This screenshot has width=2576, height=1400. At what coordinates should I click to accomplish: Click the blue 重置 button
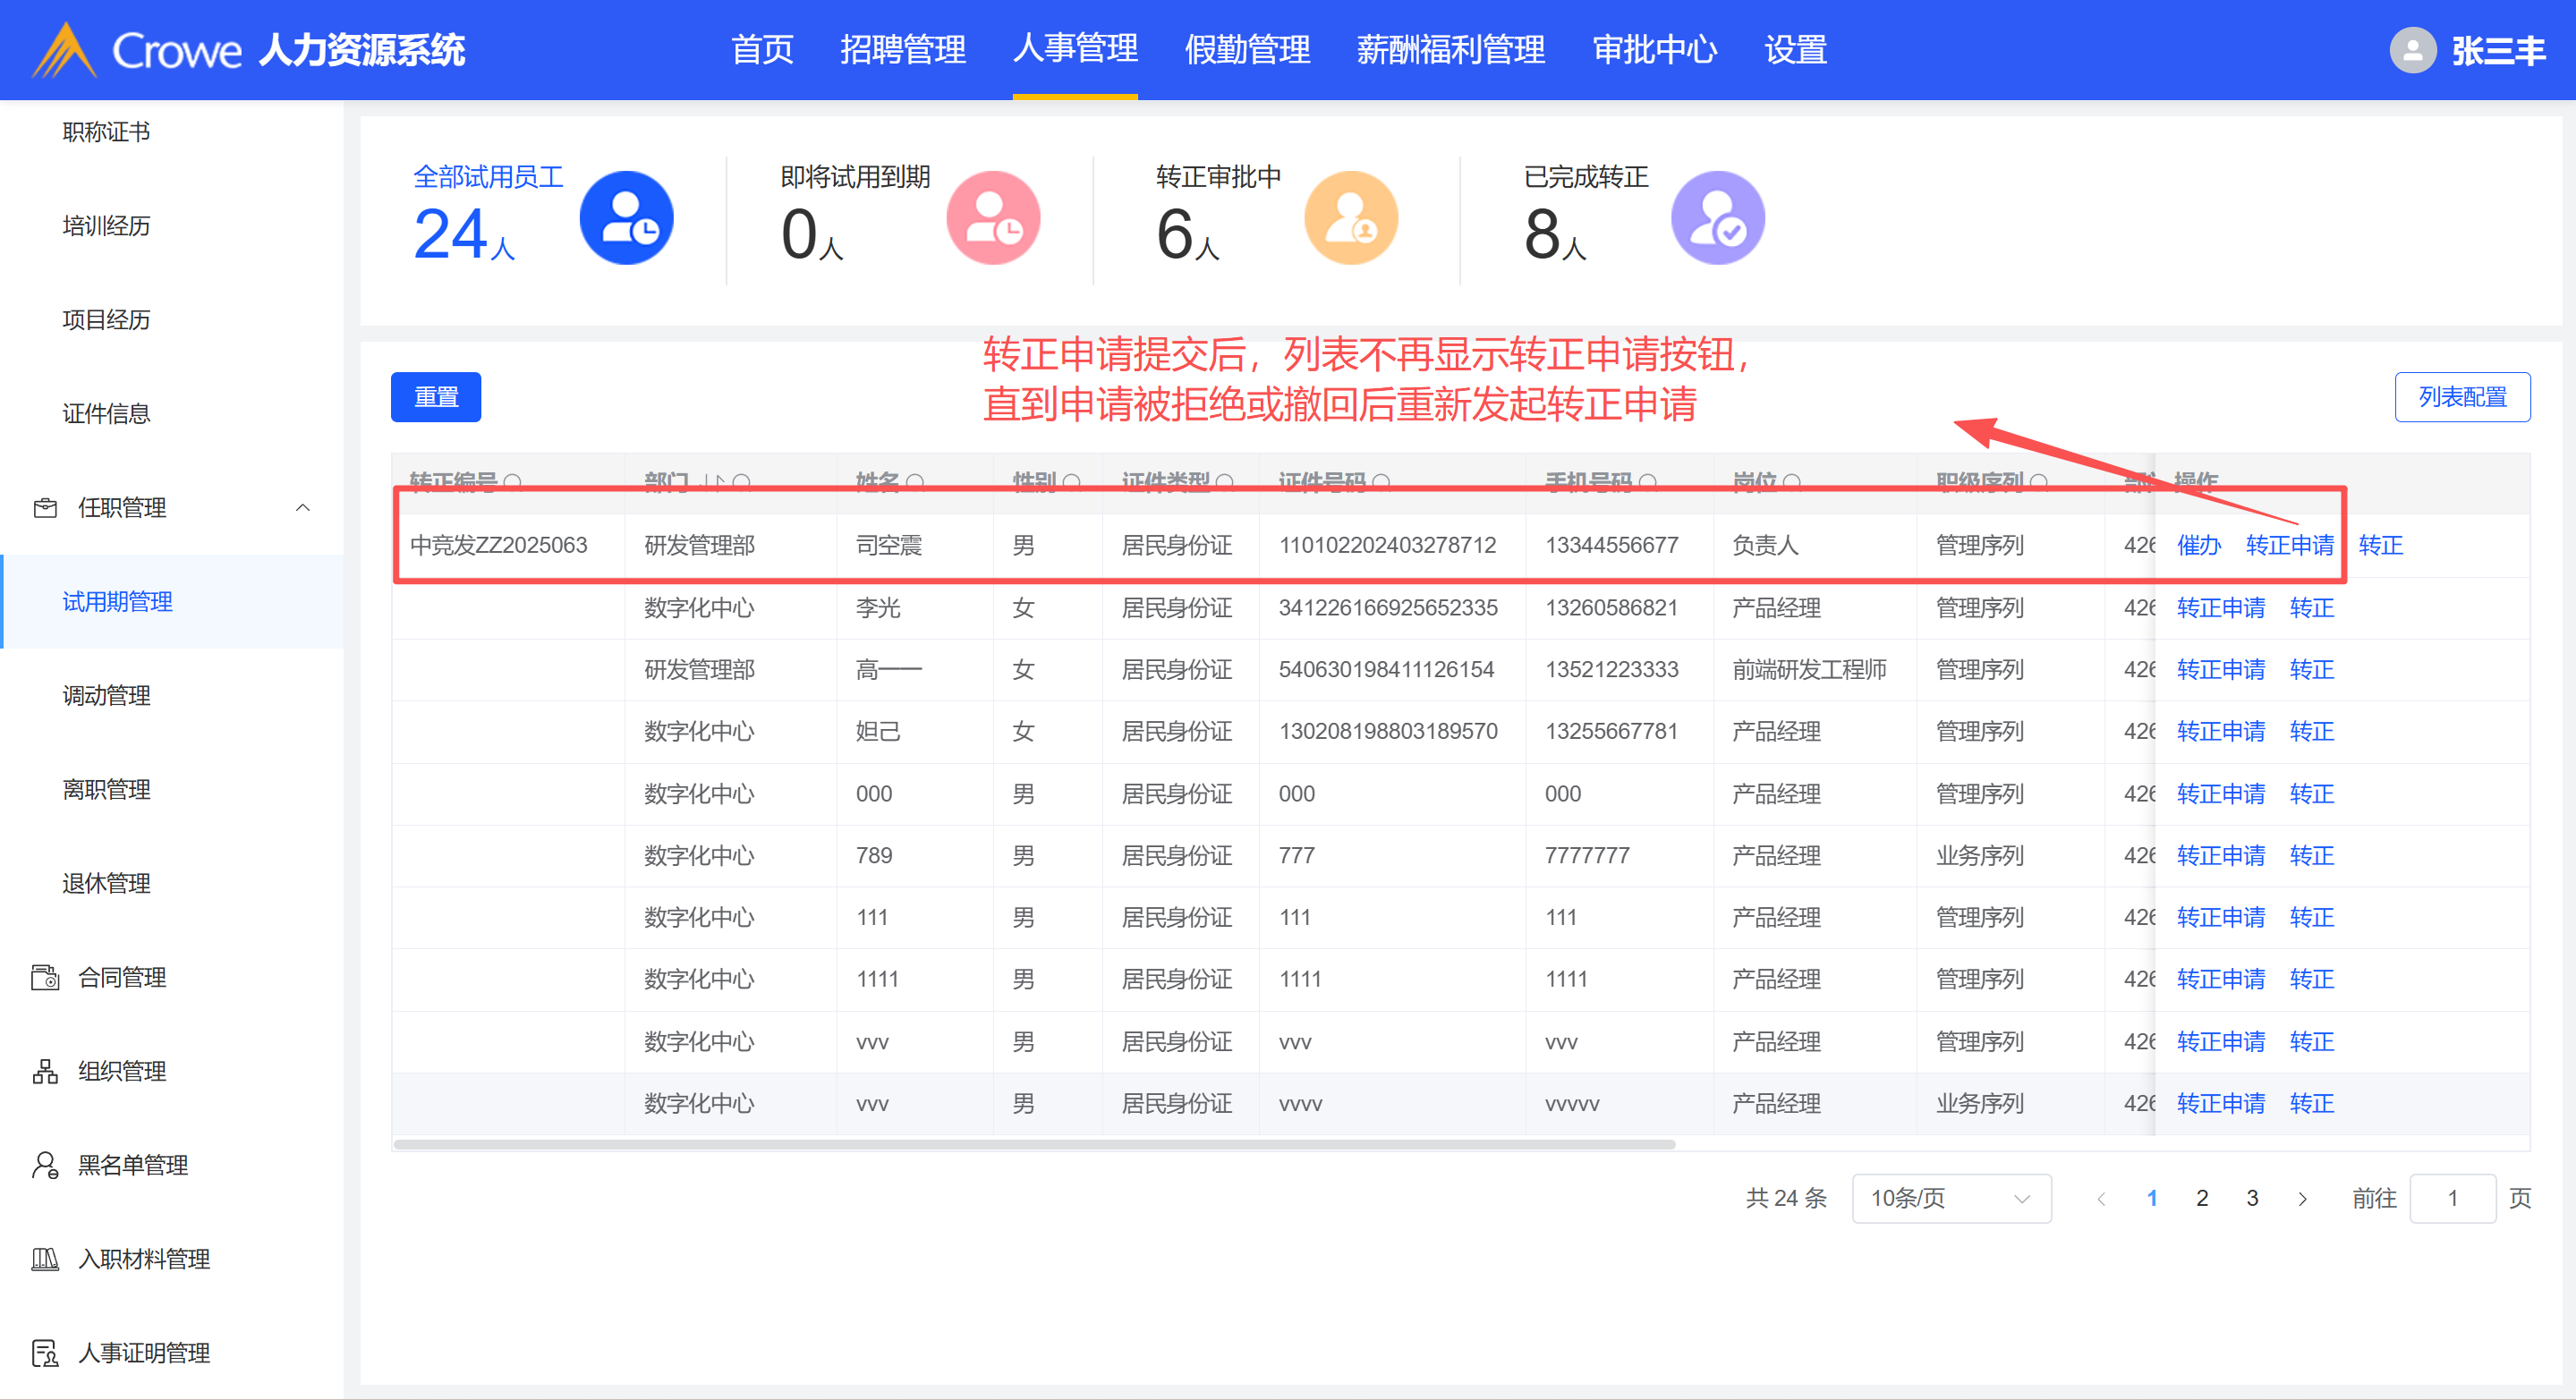coord(436,397)
